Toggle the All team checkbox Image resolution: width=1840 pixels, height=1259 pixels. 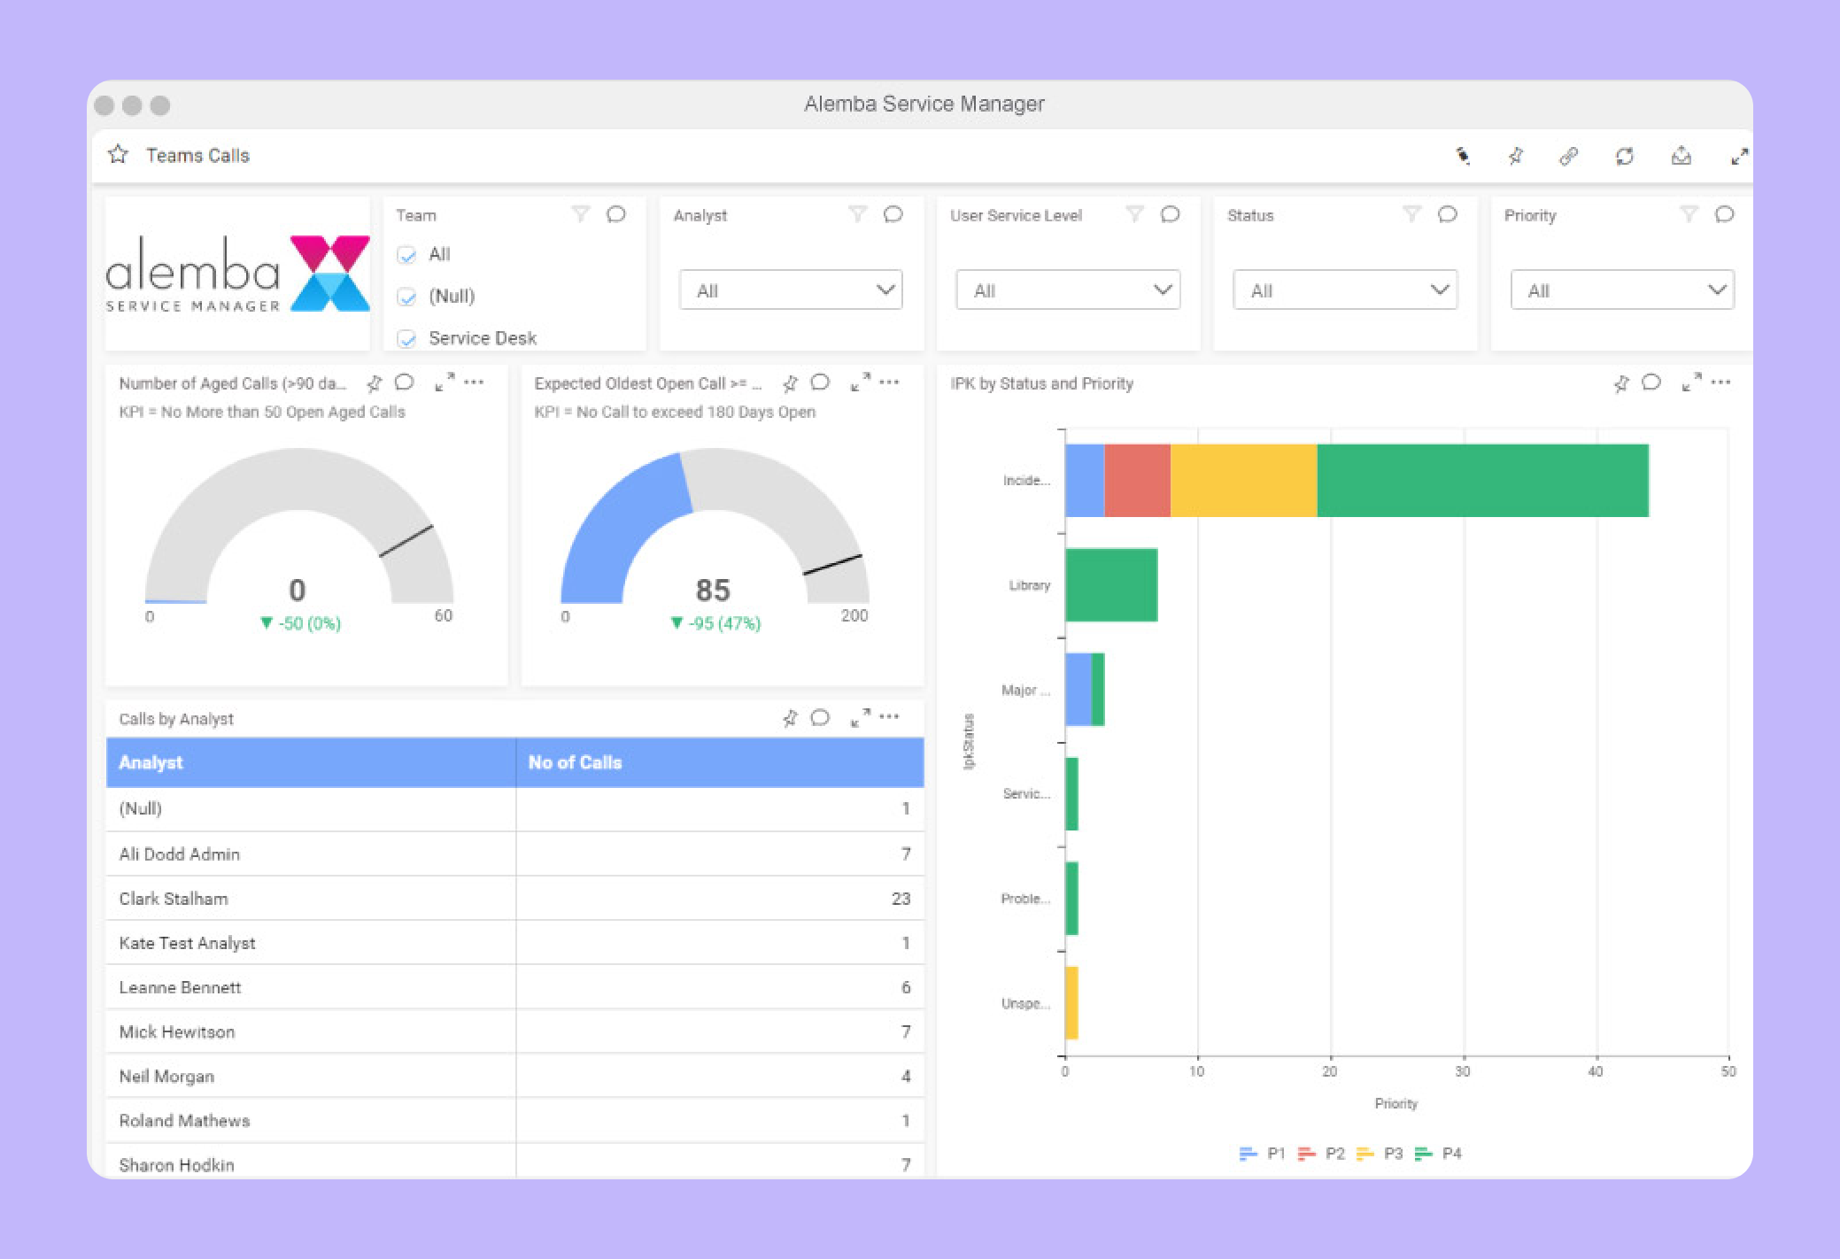(x=407, y=256)
